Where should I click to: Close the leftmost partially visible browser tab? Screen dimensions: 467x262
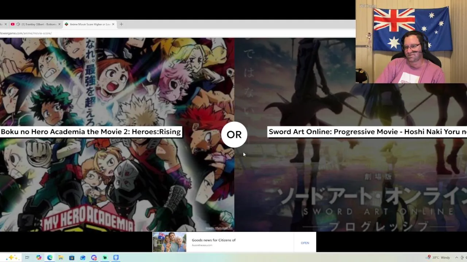tap(5, 24)
